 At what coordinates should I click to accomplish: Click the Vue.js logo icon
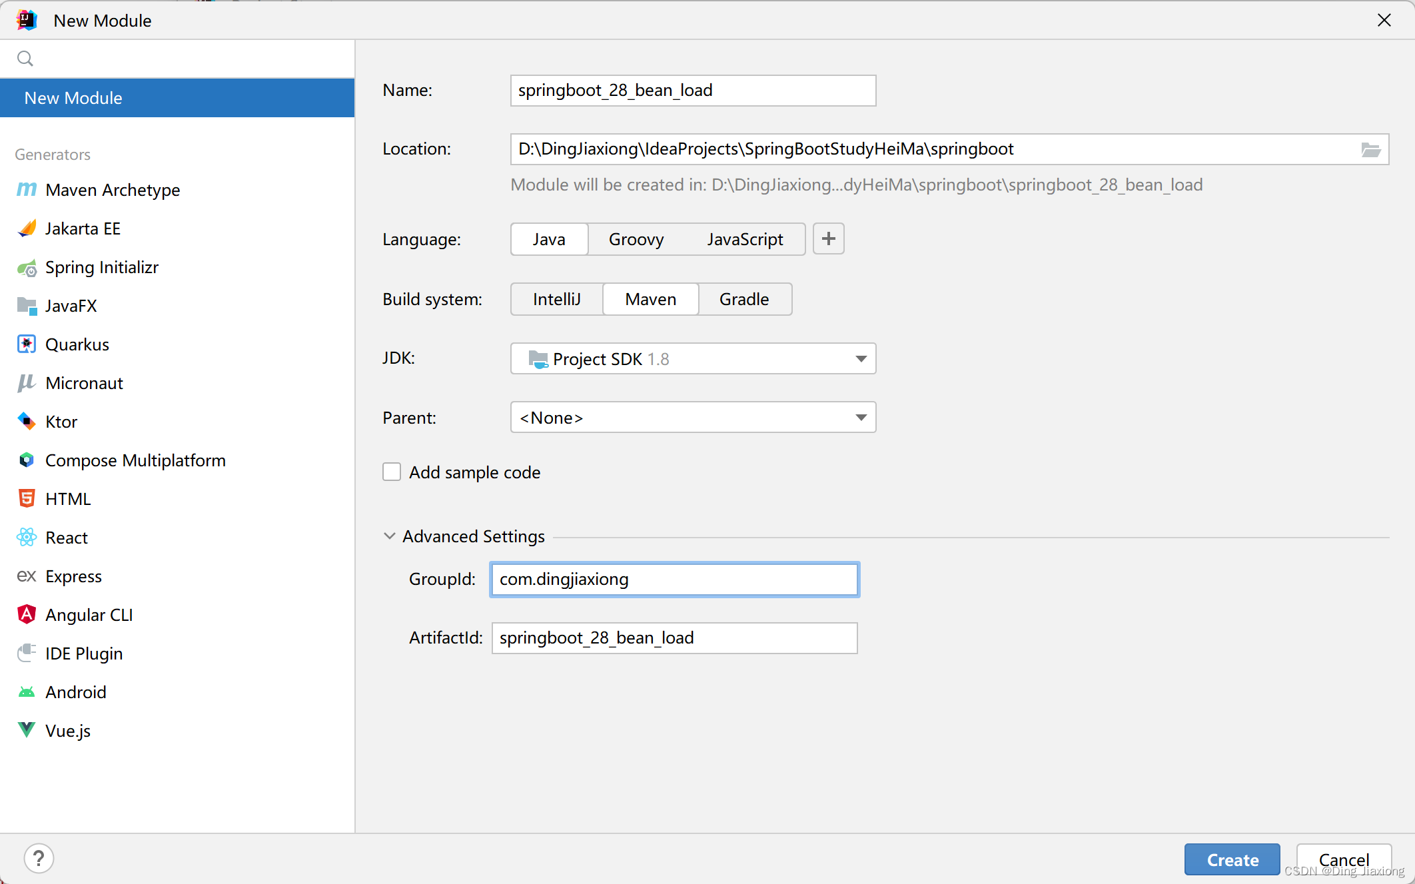click(x=27, y=730)
